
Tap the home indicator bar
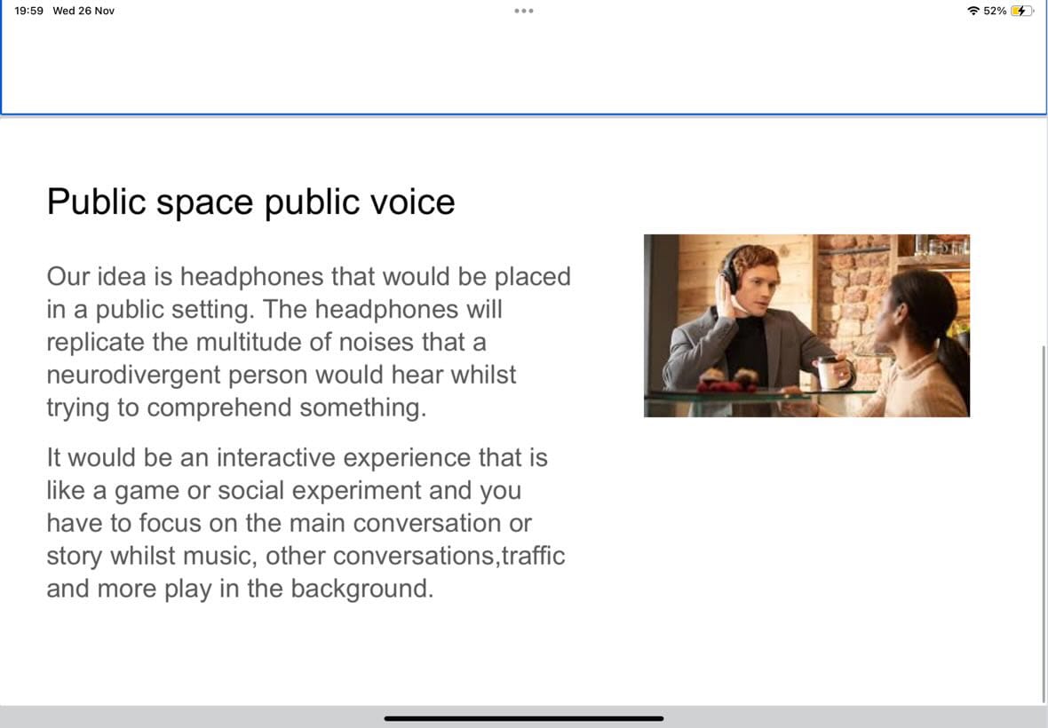[524, 718]
